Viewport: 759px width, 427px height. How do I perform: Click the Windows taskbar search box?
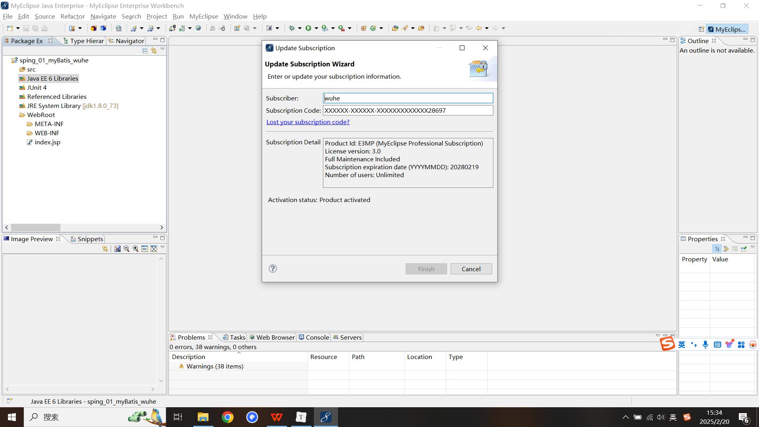coord(95,417)
